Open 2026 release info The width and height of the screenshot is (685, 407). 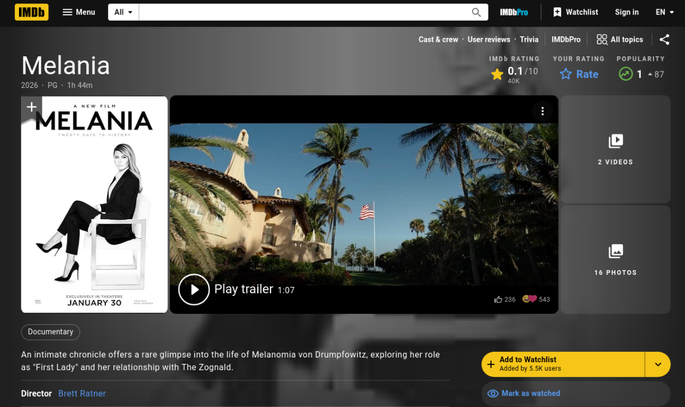pos(30,86)
